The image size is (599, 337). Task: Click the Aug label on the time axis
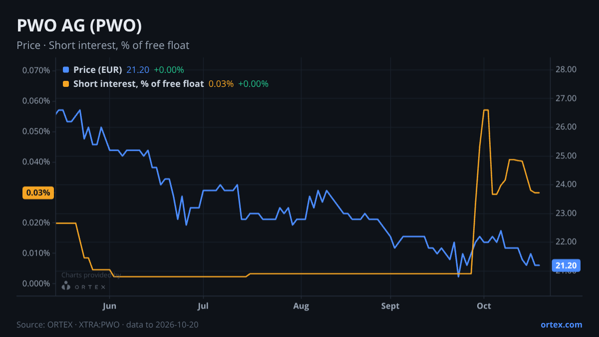(301, 306)
